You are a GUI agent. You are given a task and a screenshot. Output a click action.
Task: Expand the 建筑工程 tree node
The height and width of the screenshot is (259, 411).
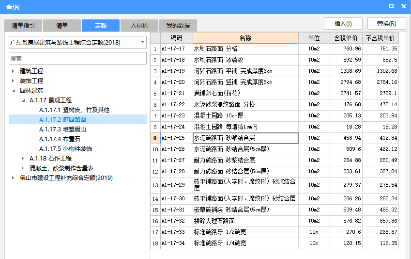(x=13, y=71)
